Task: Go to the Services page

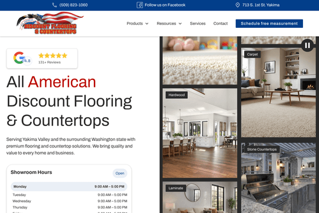Action: 197,24
